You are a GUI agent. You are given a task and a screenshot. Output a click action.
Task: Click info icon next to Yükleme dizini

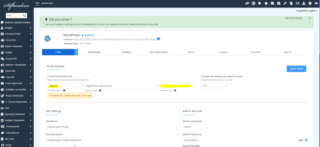click(175, 90)
